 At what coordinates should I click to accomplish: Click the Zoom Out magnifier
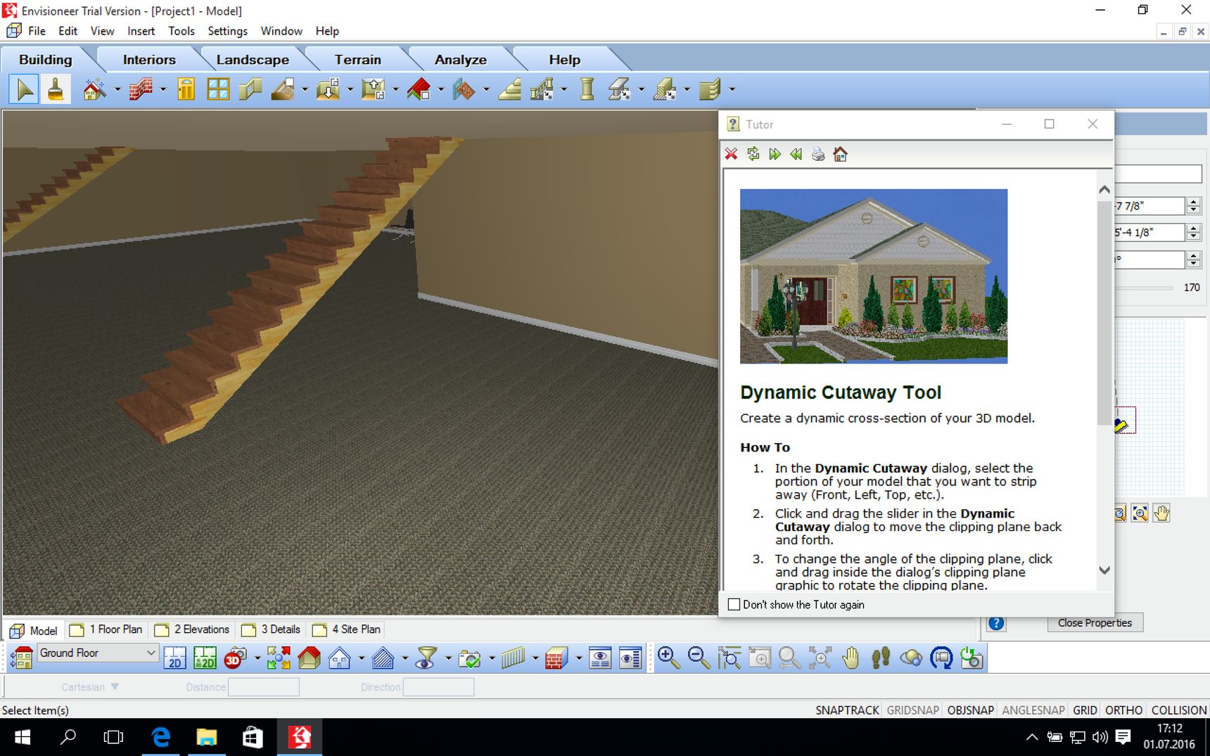click(x=699, y=658)
